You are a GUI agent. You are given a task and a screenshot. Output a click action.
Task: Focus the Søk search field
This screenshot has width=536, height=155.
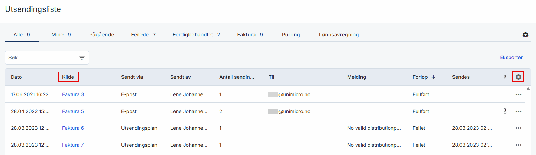tap(40, 58)
